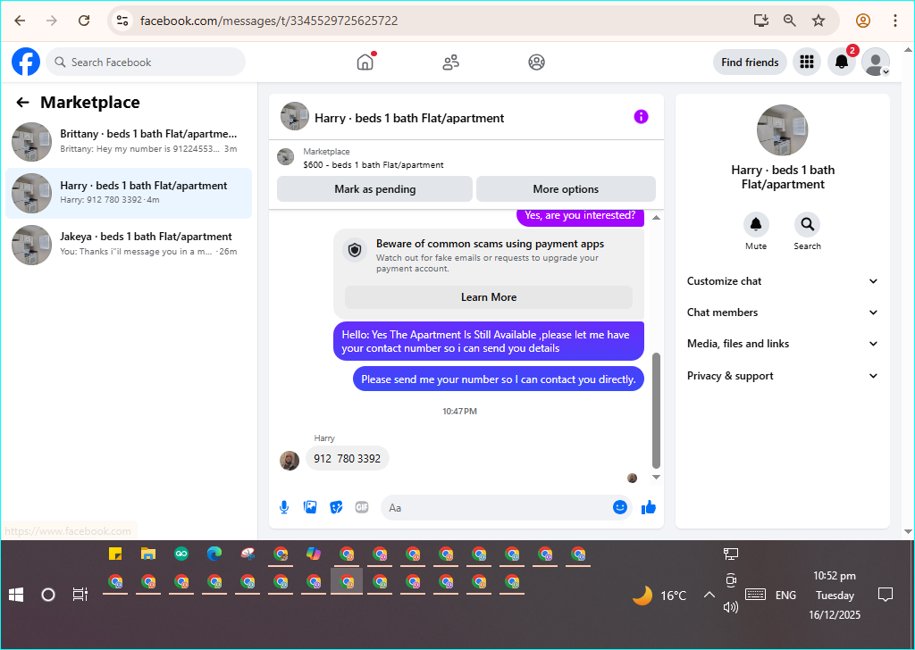
Task: Open the Facebook Home icon
Action: pos(365,62)
